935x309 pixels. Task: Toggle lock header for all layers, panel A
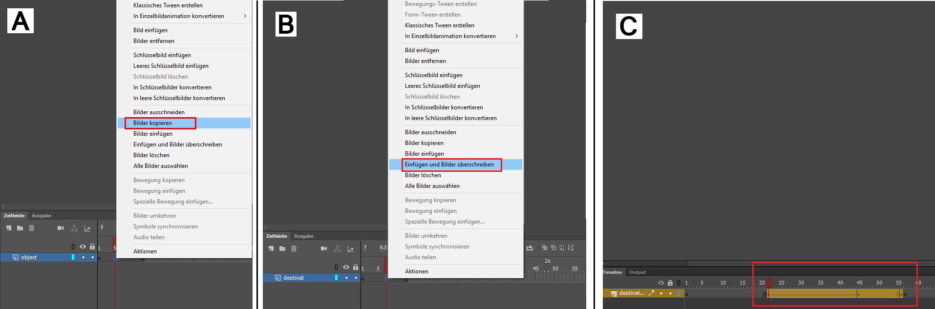pyautogui.click(x=92, y=247)
